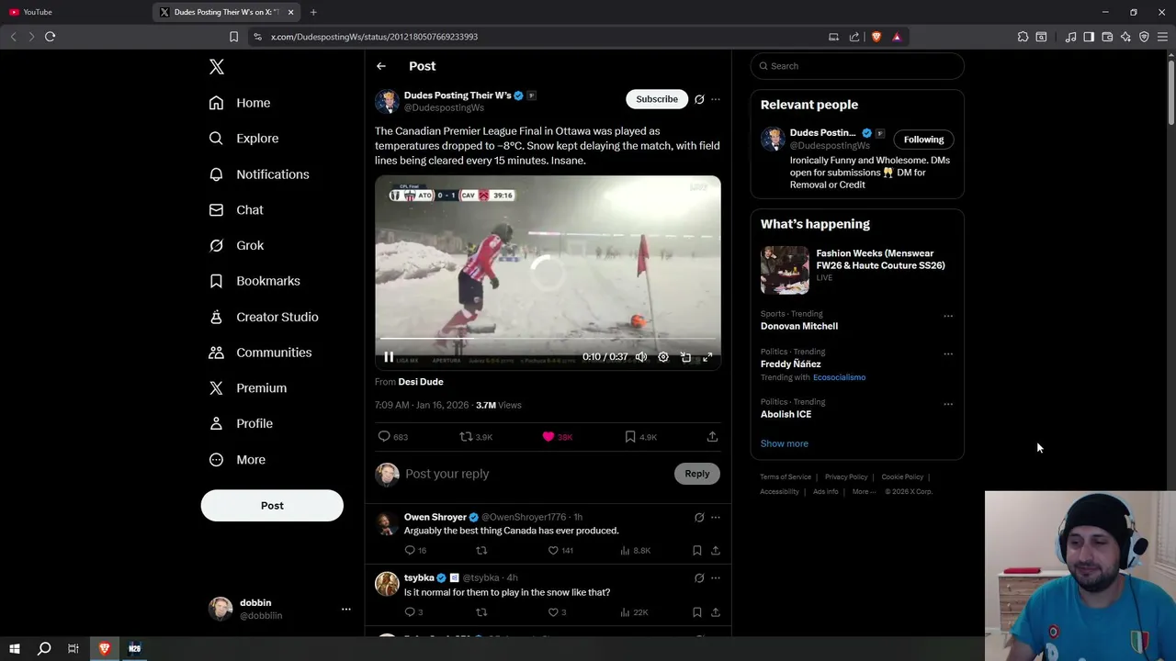The width and height of the screenshot is (1176, 661).
Task: Click Brave Shields lion icon in address bar
Action: tap(876, 37)
